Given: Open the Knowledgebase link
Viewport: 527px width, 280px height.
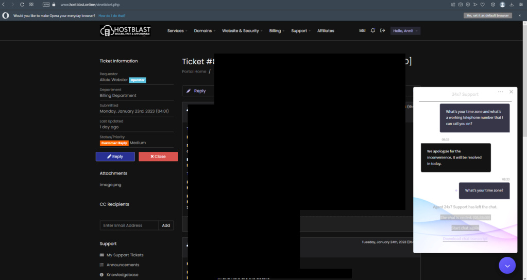Looking at the screenshot, I should coord(122,275).
